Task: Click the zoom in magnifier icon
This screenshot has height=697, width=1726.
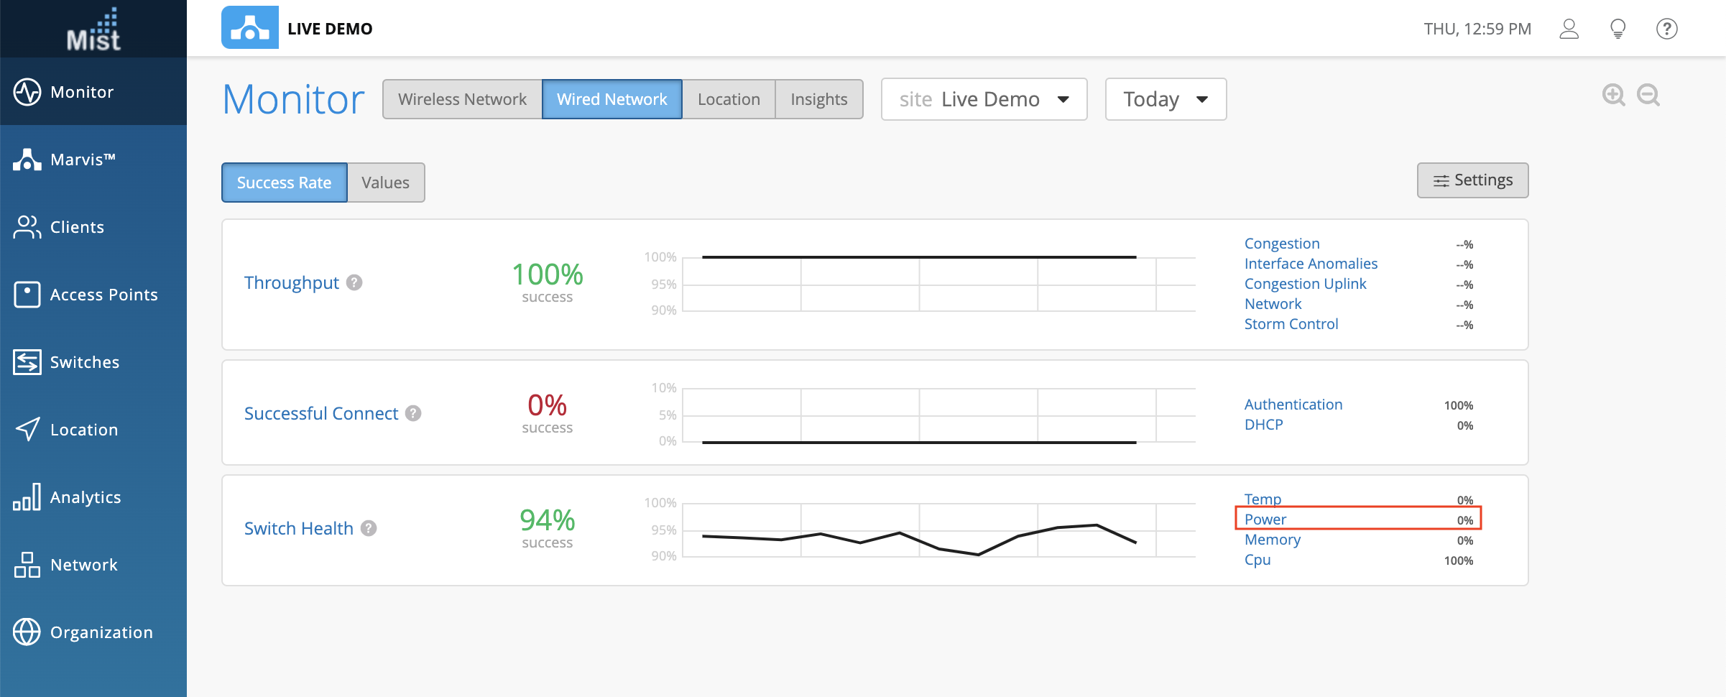Action: 1613,95
